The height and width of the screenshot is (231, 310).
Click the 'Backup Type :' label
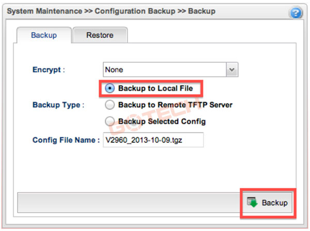(x=56, y=105)
